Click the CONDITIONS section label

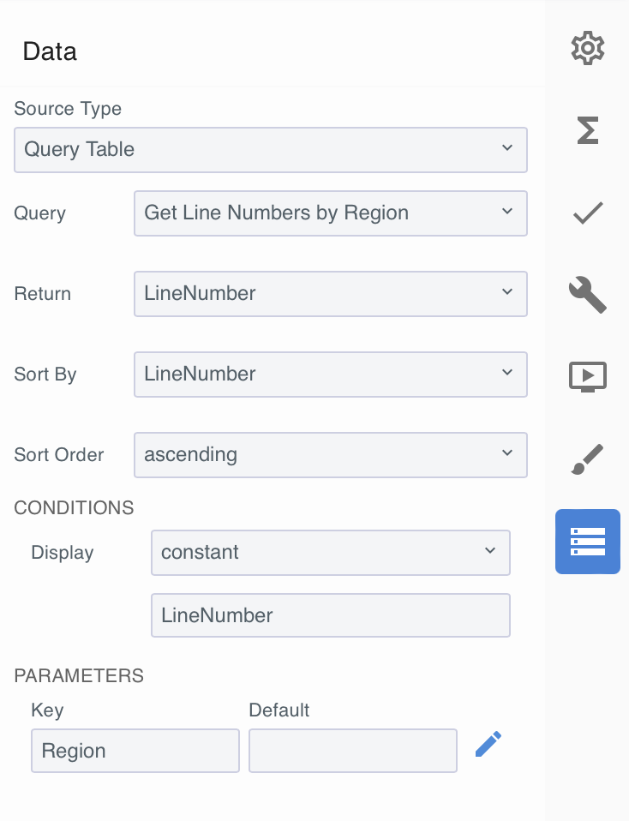click(x=75, y=508)
